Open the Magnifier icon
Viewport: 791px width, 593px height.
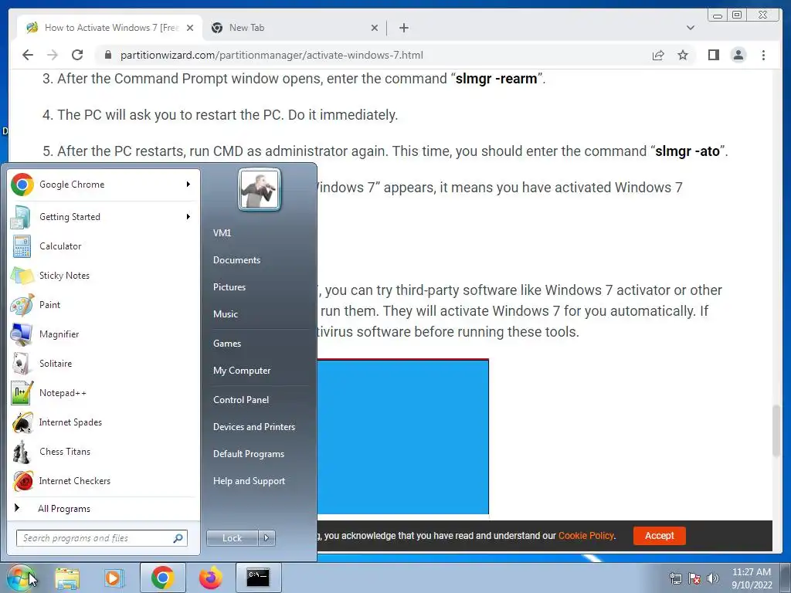(22, 334)
